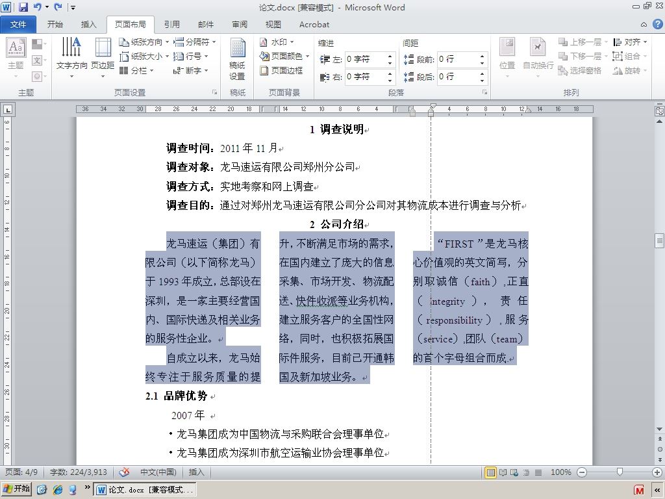This screenshot has width=665, height=499.
Task: Click 100% zoom level
Action: pos(560,472)
